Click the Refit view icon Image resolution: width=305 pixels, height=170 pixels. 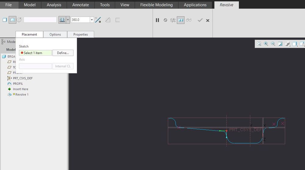point(259,44)
